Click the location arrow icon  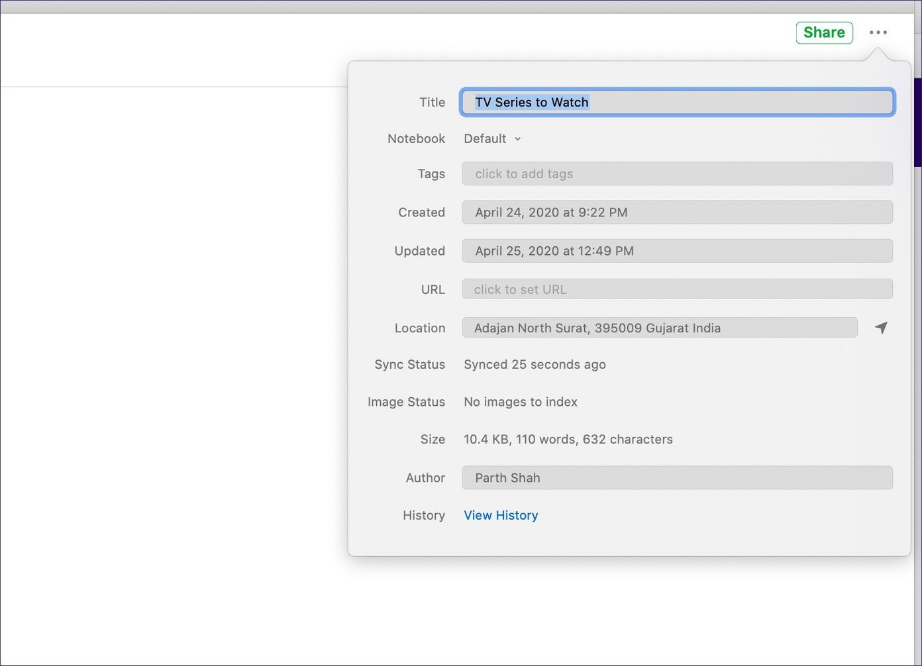click(x=881, y=328)
